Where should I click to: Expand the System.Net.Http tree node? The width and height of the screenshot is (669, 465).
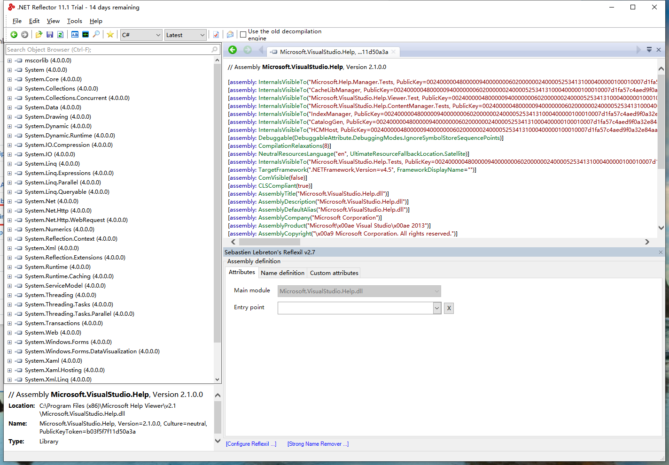tap(9, 211)
